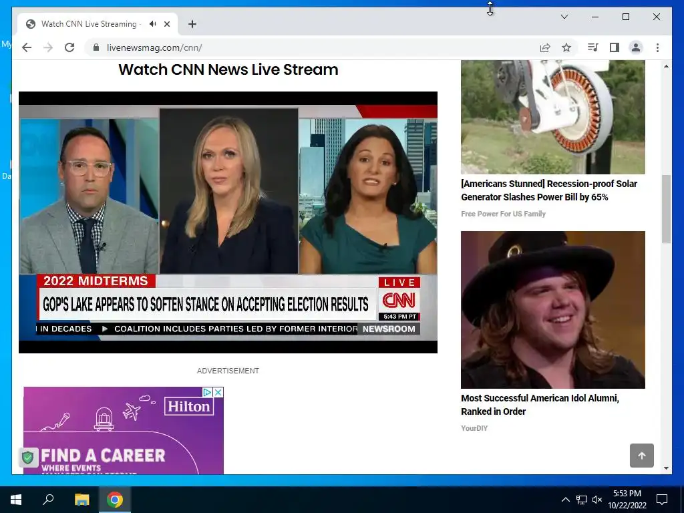
Task: Open the media control icon
Action: click(x=592, y=47)
